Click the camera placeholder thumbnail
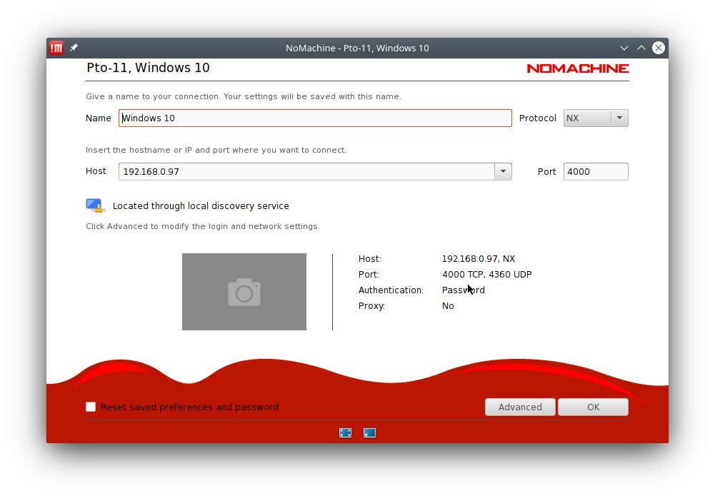715x498 pixels. [244, 292]
